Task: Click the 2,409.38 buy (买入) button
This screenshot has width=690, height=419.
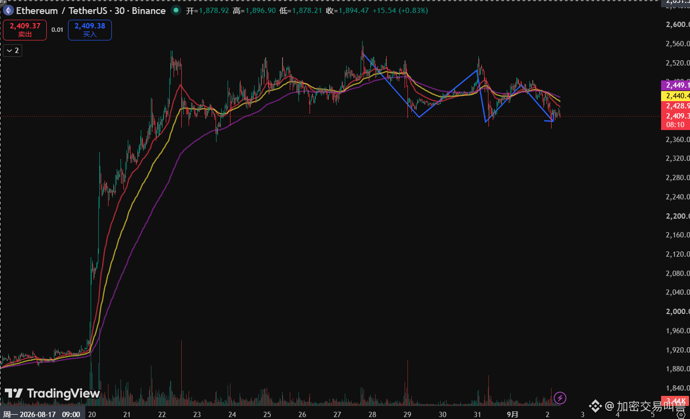Action: [x=90, y=30]
